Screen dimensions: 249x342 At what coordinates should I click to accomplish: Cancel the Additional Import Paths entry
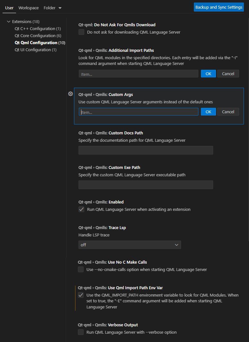pos(228,74)
